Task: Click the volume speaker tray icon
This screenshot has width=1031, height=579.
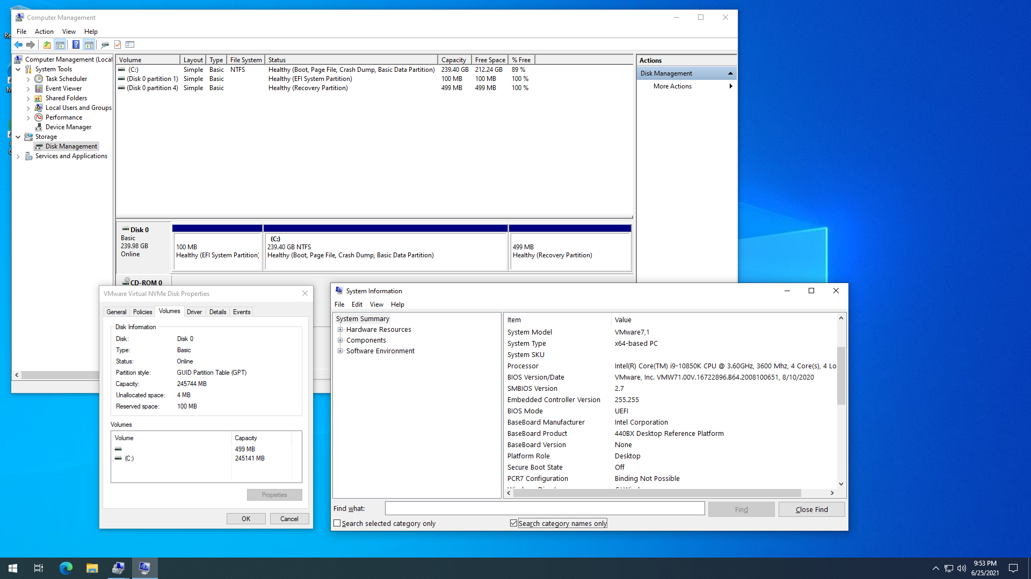Action: coord(961,568)
